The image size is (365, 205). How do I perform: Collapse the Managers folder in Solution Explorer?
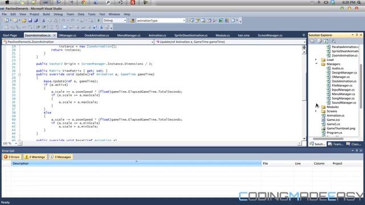click(316, 64)
